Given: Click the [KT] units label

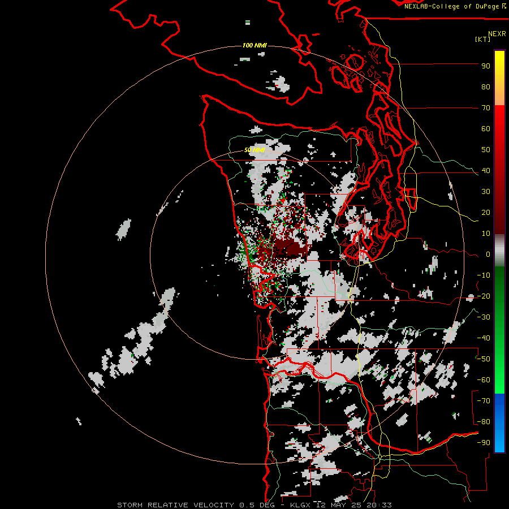Looking at the screenshot, I should [x=483, y=39].
